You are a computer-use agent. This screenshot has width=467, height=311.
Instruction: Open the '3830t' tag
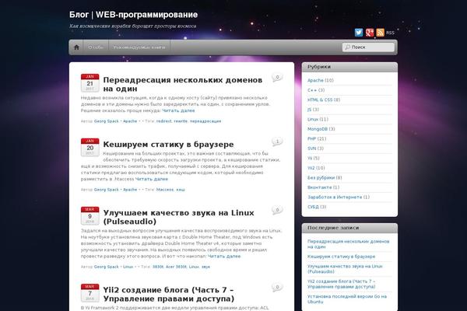tap(158, 267)
